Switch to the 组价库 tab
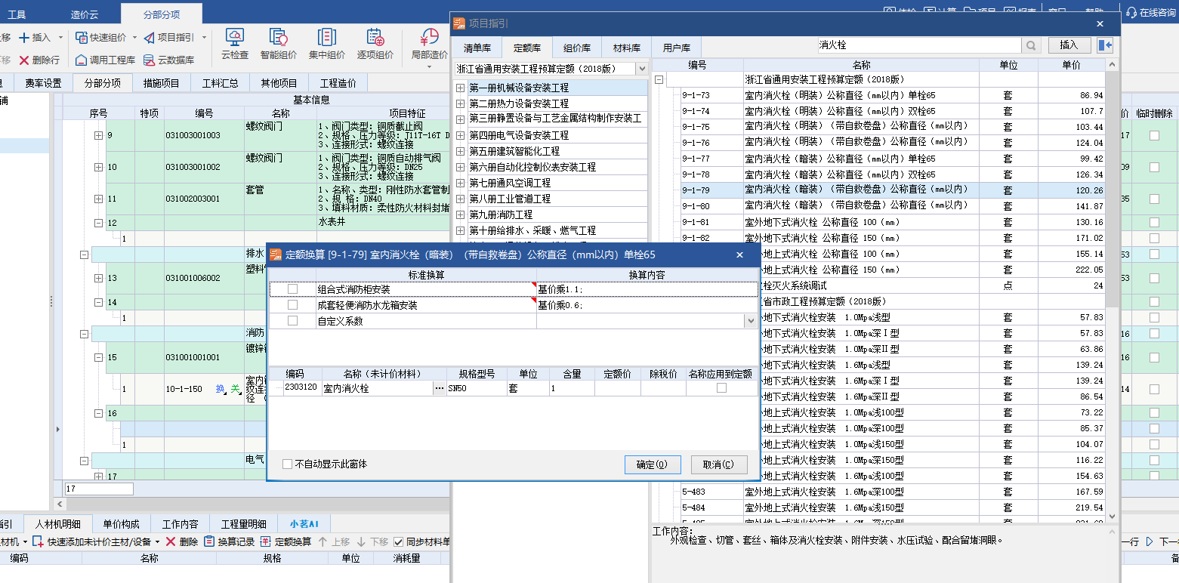 (577, 48)
